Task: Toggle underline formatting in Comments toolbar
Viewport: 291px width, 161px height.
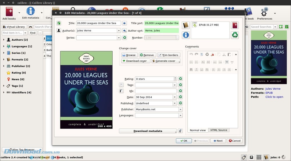Action: click(202, 70)
